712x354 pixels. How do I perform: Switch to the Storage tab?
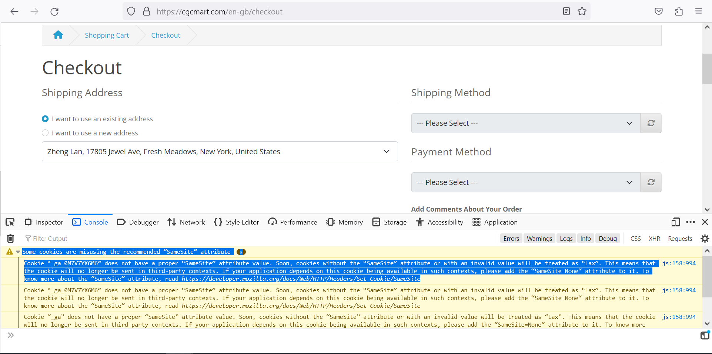click(389, 222)
